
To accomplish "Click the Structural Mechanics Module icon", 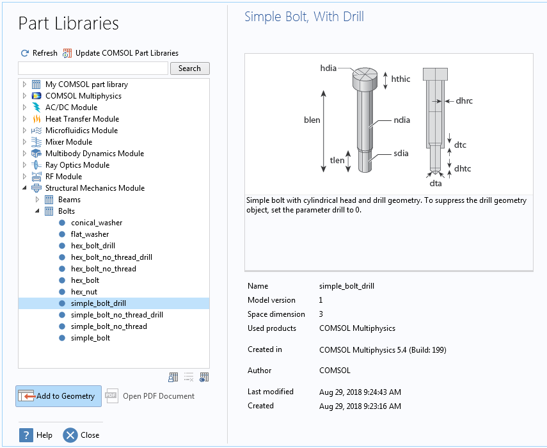I will pyautogui.click(x=36, y=188).
